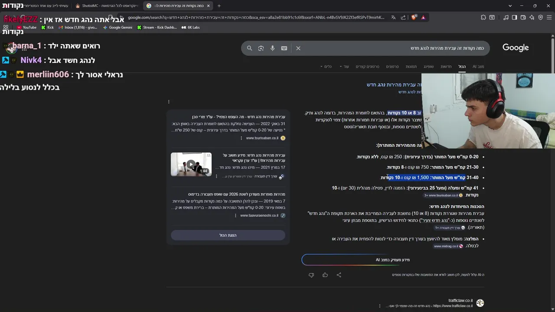Open the www.midrag.co.il source chip

click(448, 246)
